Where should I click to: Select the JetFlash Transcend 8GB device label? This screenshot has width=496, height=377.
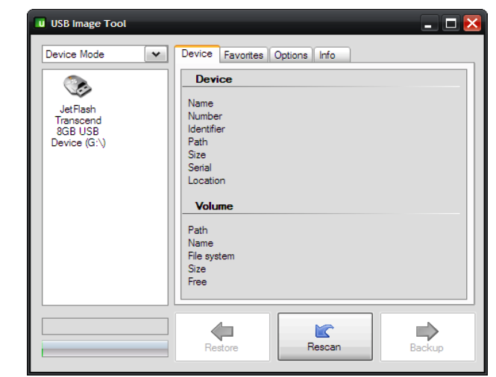(x=78, y=126)
